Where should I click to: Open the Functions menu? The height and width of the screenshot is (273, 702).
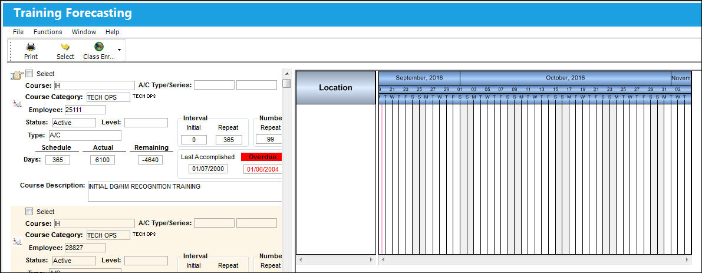point(48,32)
